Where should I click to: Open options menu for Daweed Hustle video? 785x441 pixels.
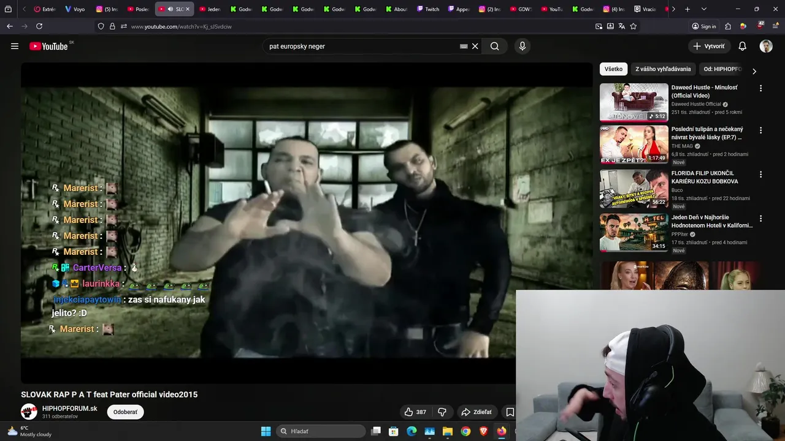point(760,88)
